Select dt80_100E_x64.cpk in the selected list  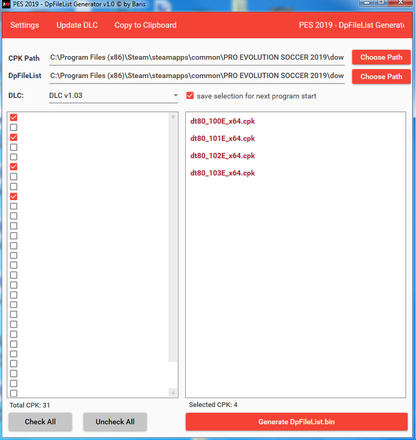223,121
